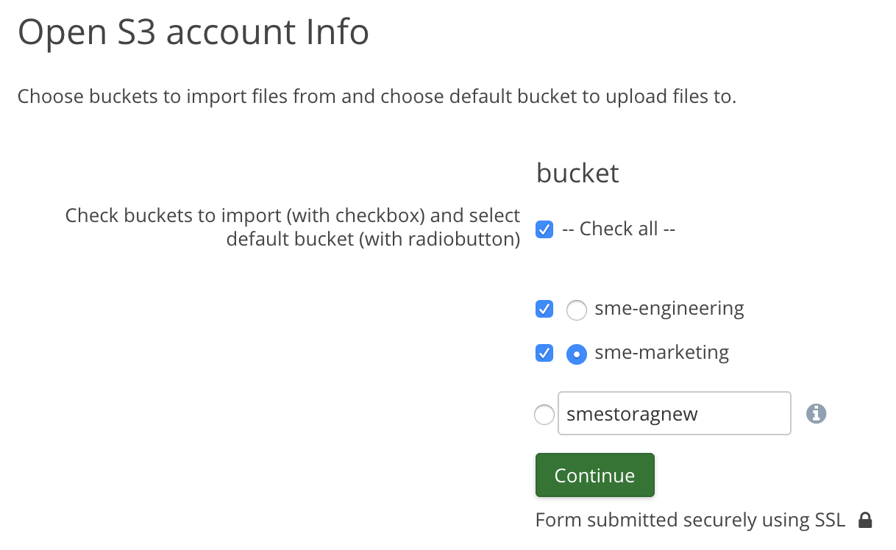This screenshot has width=896, height=550.
Task: Click the sme-engineering bucket name label
Action: [669, 308]
